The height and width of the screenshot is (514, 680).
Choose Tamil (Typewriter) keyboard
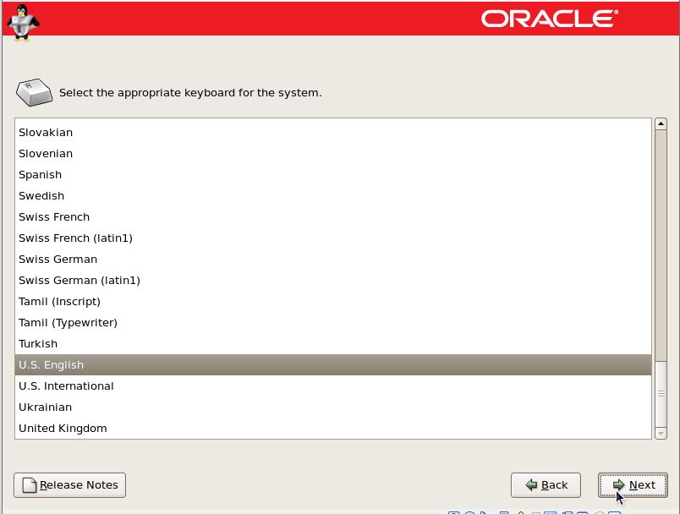(333, 322)
